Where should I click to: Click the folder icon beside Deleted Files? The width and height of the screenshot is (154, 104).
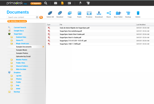coord(12,37)
